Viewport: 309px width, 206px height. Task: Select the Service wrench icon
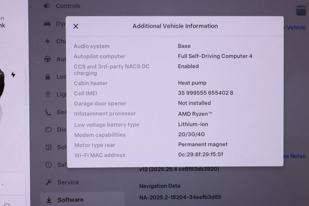coord(49,182)
